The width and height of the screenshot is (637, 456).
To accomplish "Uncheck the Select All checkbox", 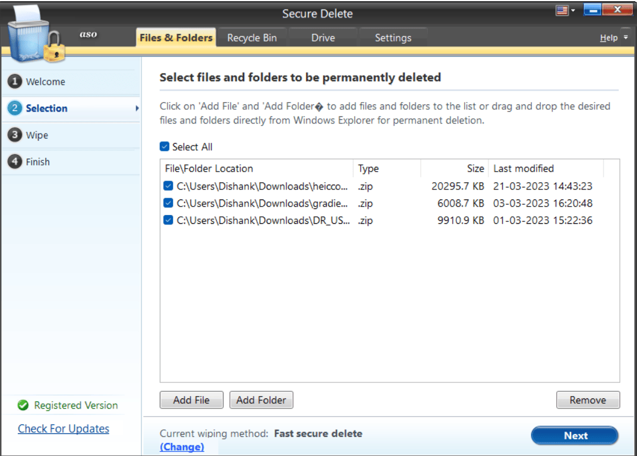I will (x=163, y=146).
